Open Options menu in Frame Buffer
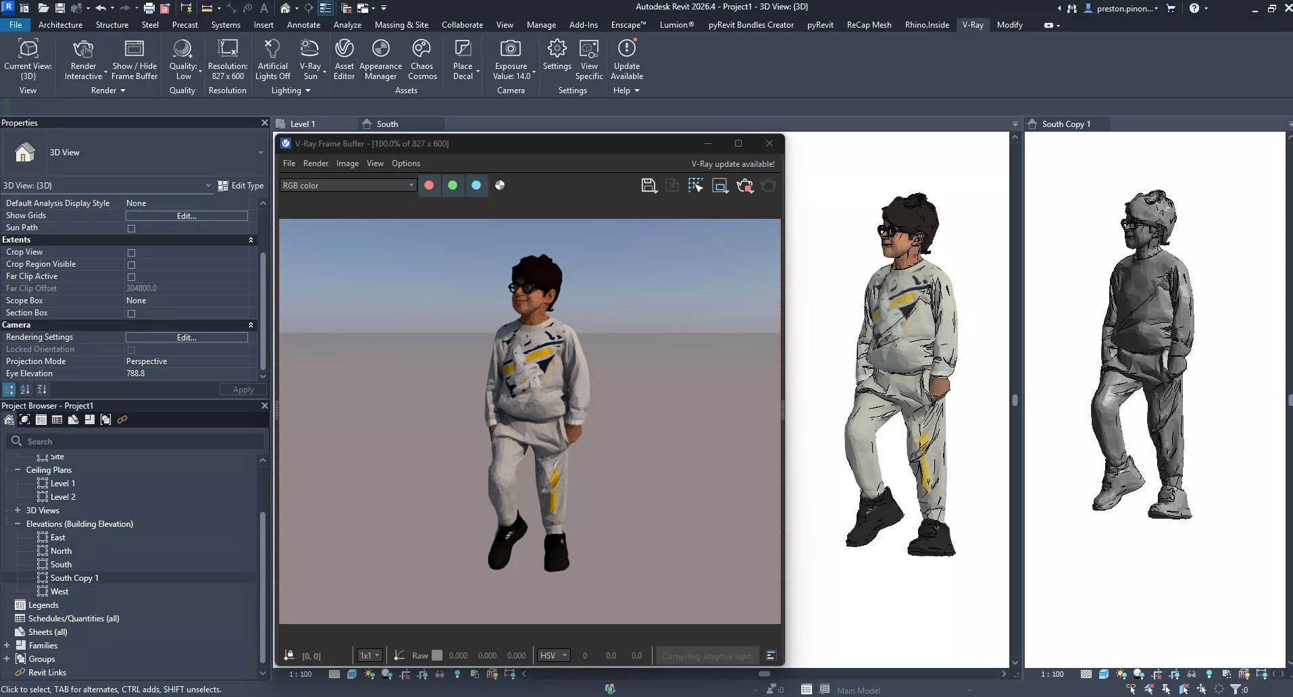Viewport: 1293px width, 697px height. (x=405, y=163)
